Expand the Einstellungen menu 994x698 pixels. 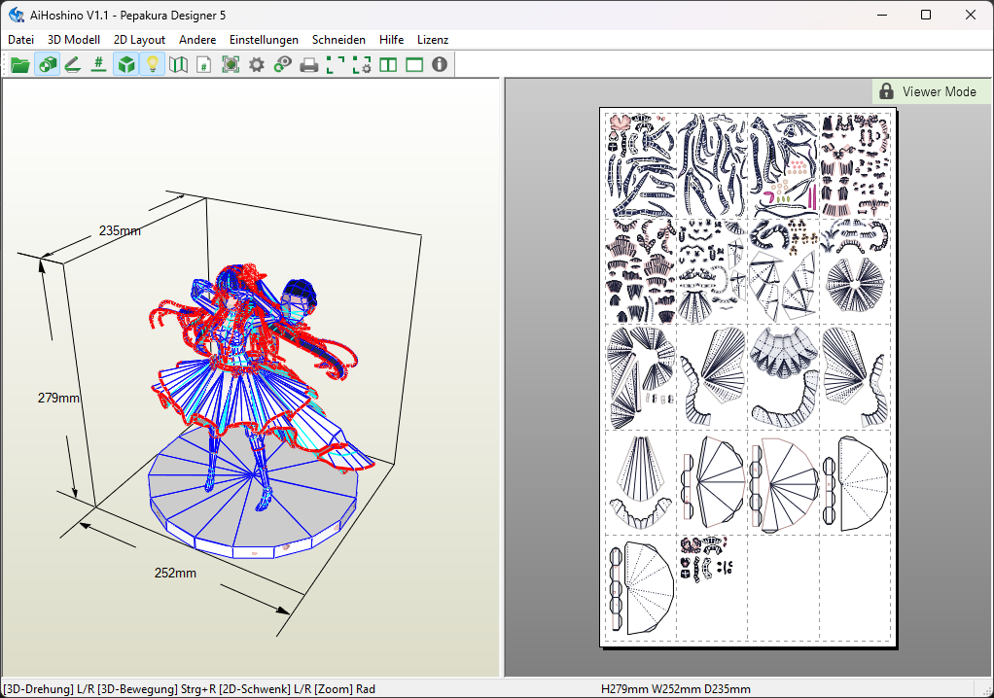[264, 40]
